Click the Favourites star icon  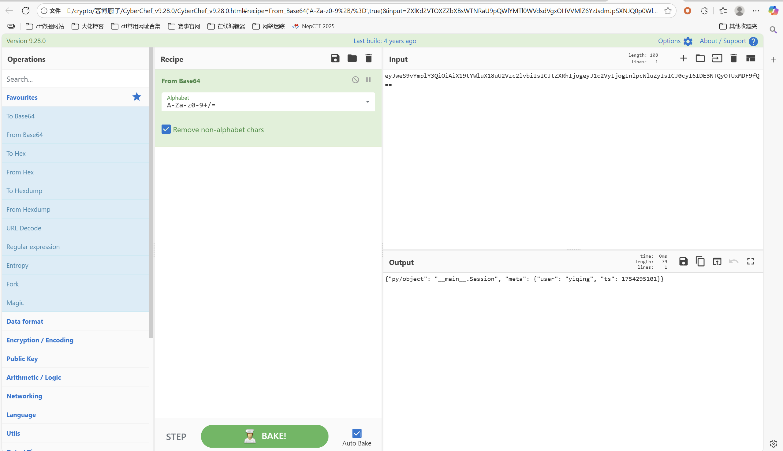click(x=136, y=97)
